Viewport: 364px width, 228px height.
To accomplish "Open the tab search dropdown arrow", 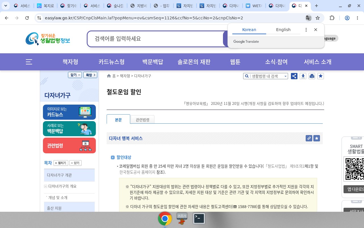I will tap(6, 6).
